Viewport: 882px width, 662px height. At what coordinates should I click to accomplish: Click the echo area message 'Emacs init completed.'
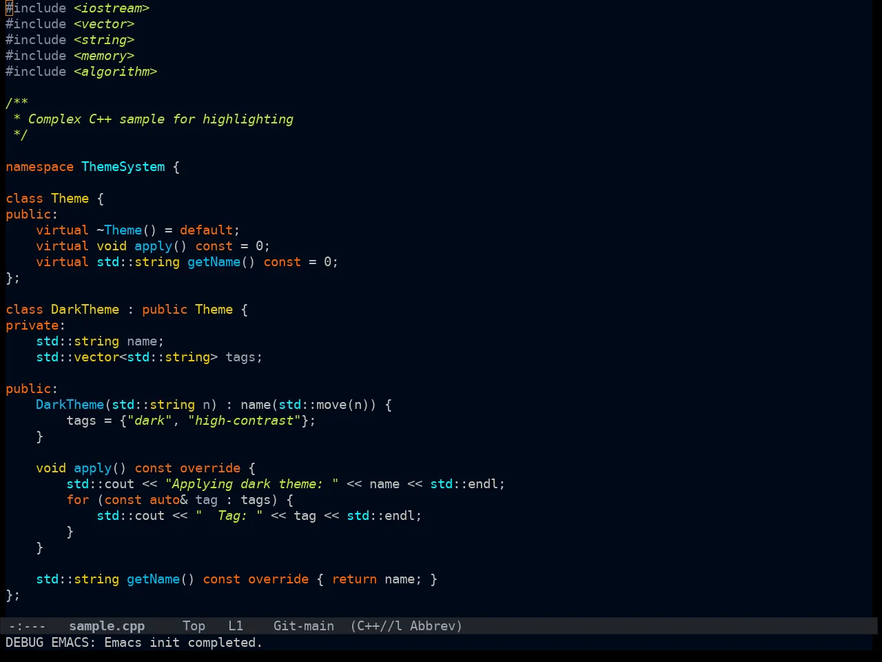183,643
